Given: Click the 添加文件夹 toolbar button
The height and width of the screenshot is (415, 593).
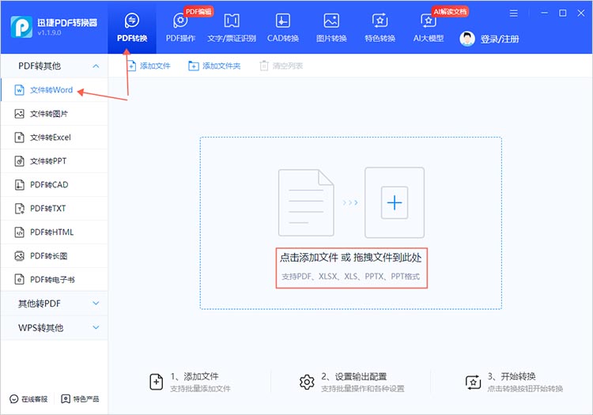Looking at the screenshot, I should click(x=214, y=66).
